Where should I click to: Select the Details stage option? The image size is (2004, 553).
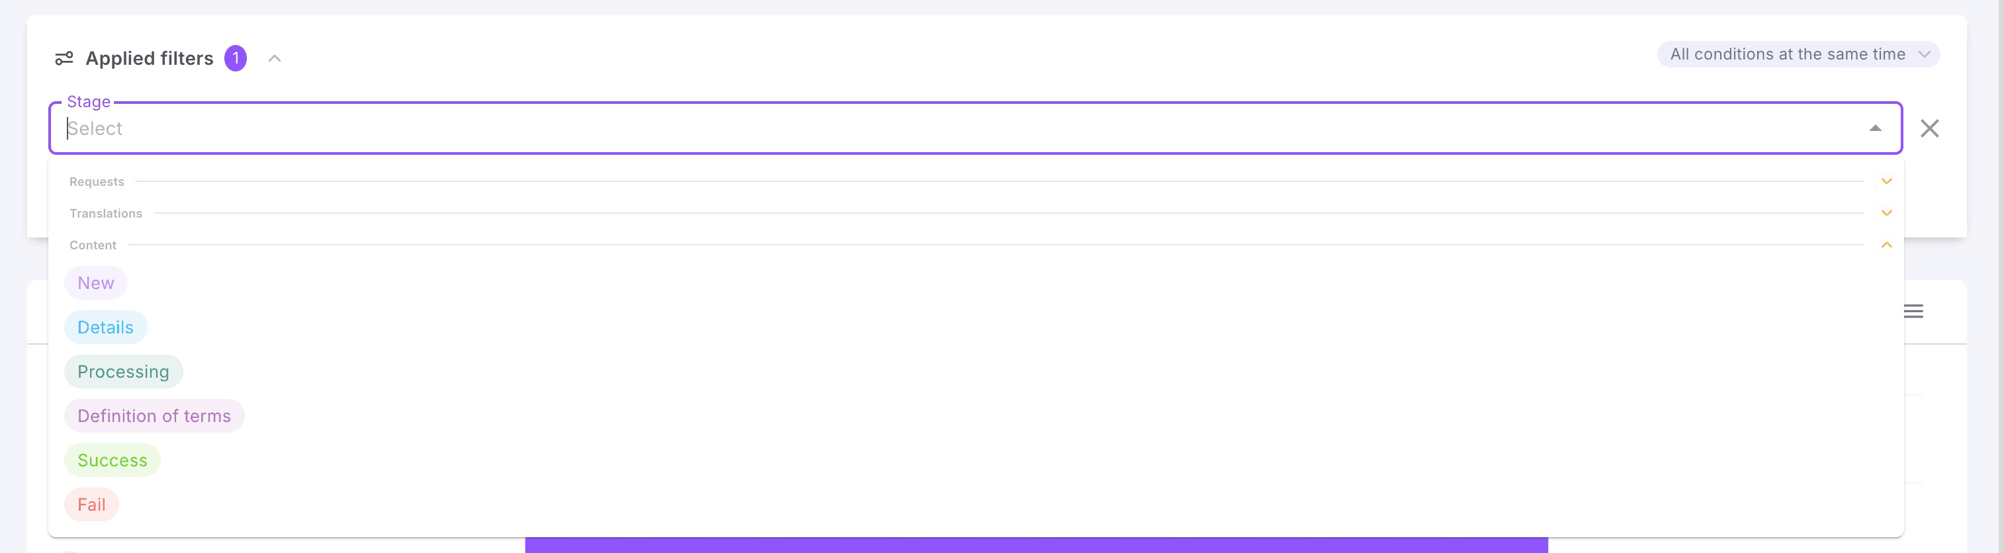(x=105, y=327)
